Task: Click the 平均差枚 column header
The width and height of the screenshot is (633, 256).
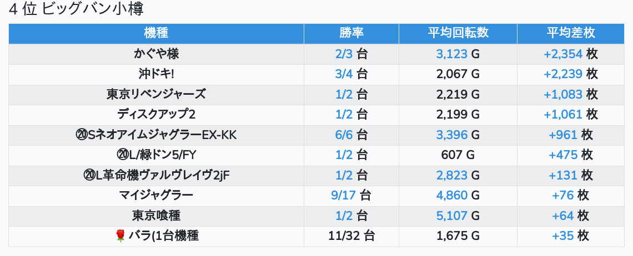Action: point(570,33)
